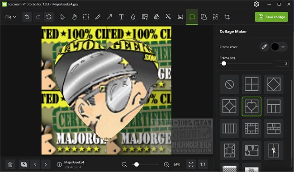Viewport: 294px width, 172px height.
Task: Zoom out with minus magnifier
Action: [124, 164]
